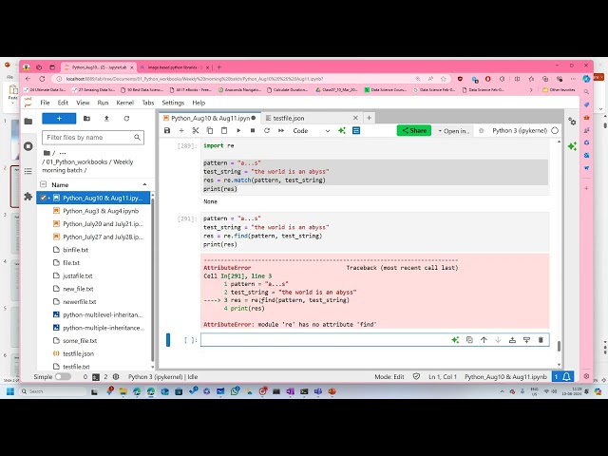Screen dimensions: 608x456
Task: Click the breadcrumb root folder icon
Action: tap(47, 153)
